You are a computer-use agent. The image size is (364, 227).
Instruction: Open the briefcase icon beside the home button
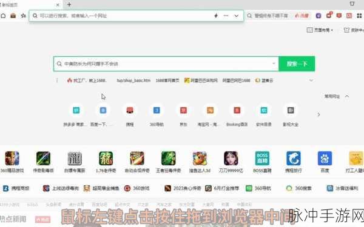(x=13, y=16)
